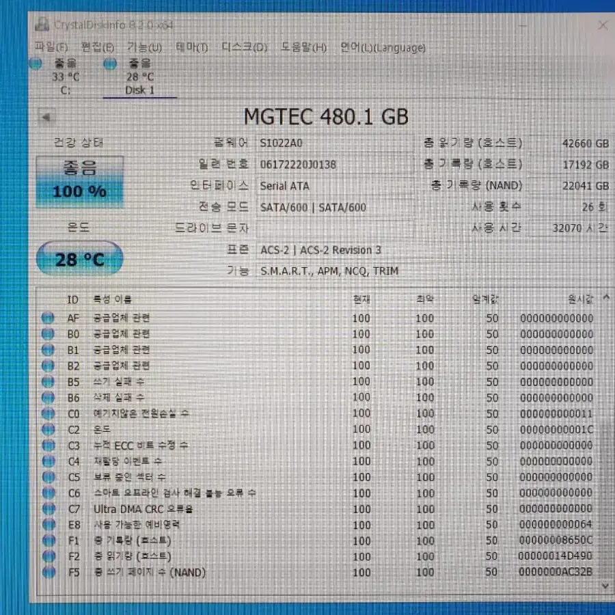Image resolution: width=615 pixels, height=615 pixels.
Task: Click the 28 °C temperature button
Action: pos(80,259)
